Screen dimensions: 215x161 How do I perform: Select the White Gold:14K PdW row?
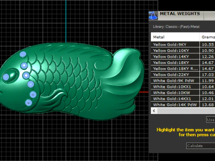coord(183,105)
